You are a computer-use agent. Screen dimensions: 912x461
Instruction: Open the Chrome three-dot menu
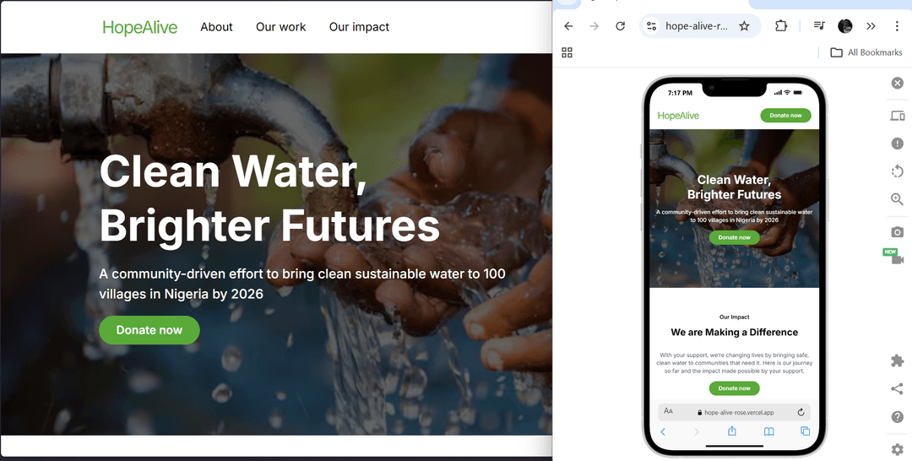897,26
